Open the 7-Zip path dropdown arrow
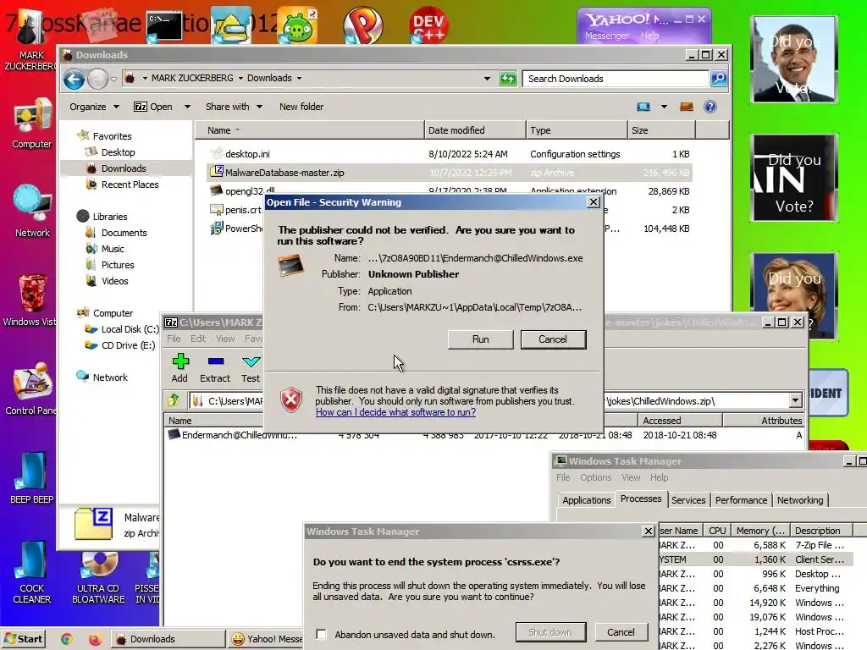 [x=795, y=400]
